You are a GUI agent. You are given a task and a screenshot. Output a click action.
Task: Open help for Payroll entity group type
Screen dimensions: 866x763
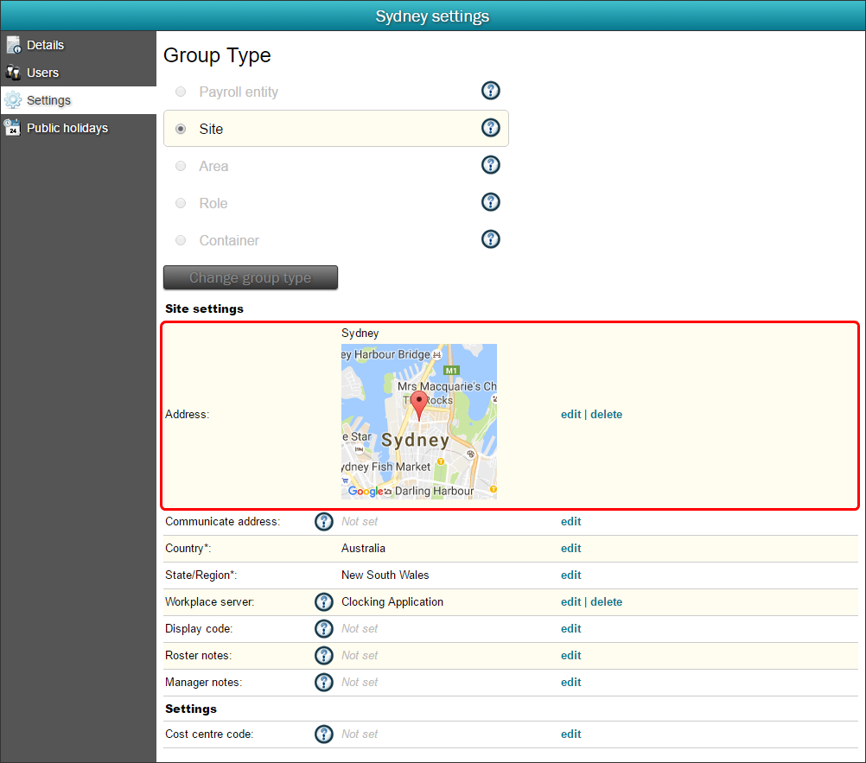coord(490,91)
